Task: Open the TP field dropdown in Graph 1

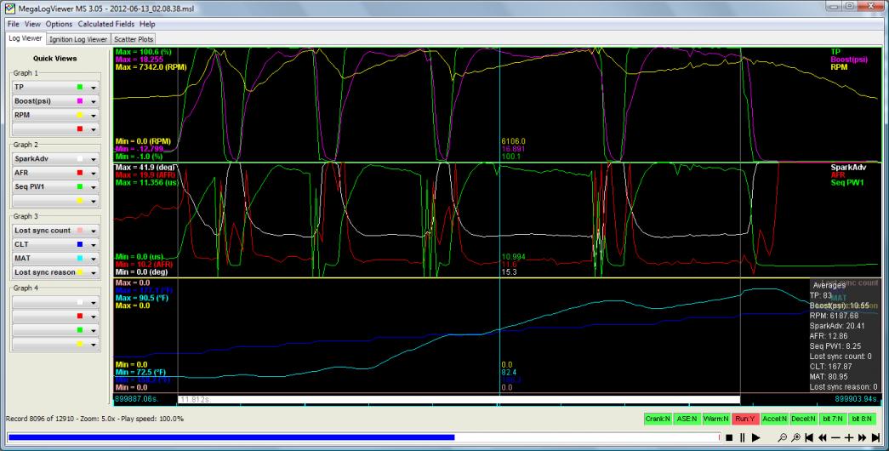Action: point(94,87)
